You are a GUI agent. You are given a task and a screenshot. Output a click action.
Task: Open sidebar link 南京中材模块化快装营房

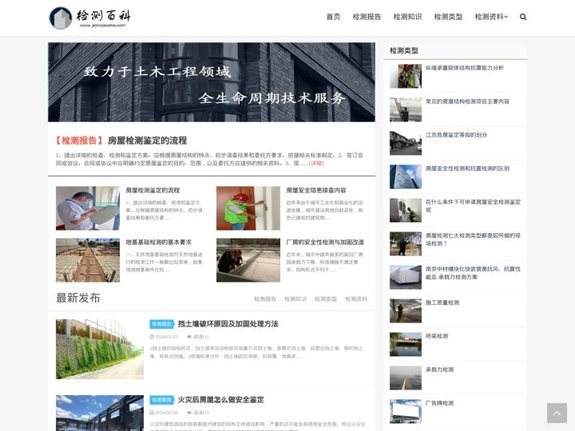pos(473,273)
